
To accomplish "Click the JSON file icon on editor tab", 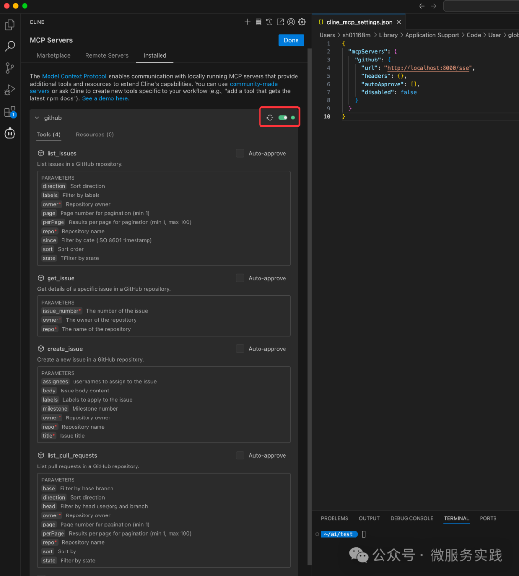I will pyautogui.click(x=321, y=22).
